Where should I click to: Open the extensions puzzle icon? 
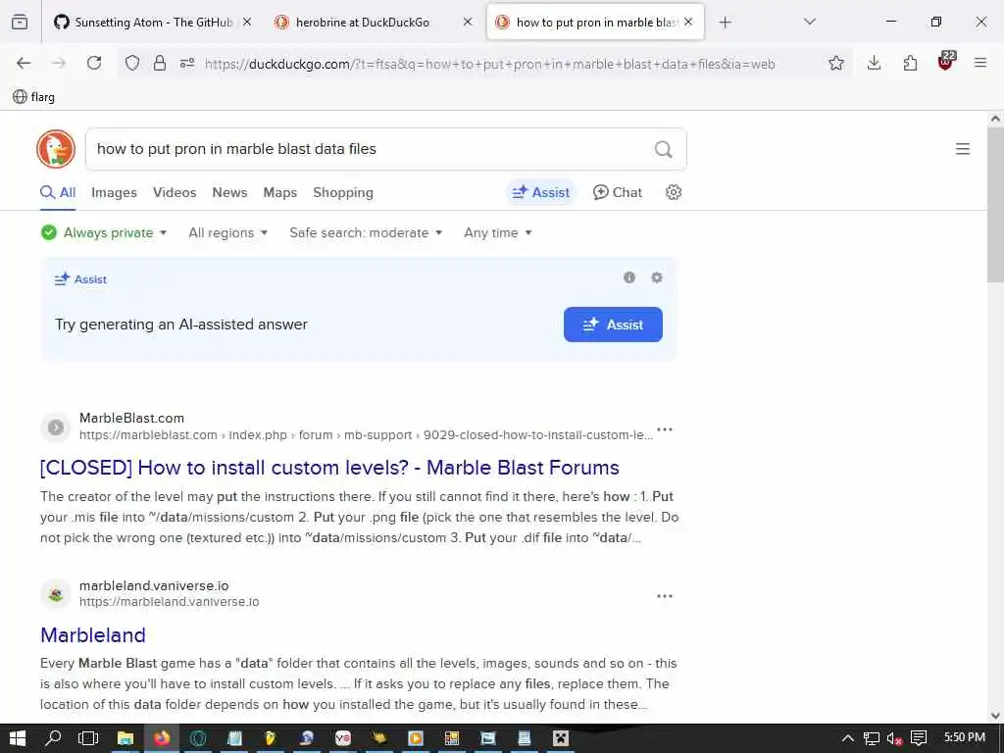(x=910, y=63)
